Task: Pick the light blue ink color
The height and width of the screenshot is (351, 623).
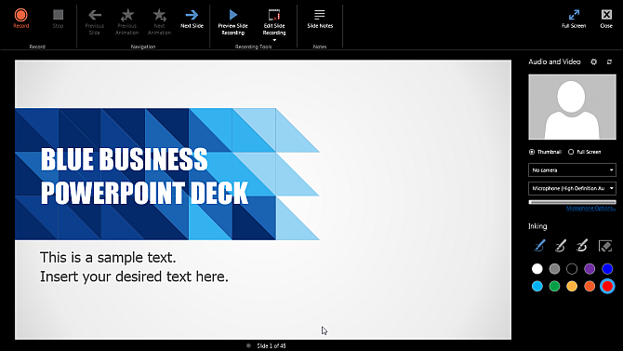Action: point(537,286)
